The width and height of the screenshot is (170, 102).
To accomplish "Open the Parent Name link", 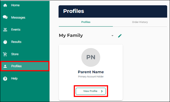I will (x=91, y=72).
